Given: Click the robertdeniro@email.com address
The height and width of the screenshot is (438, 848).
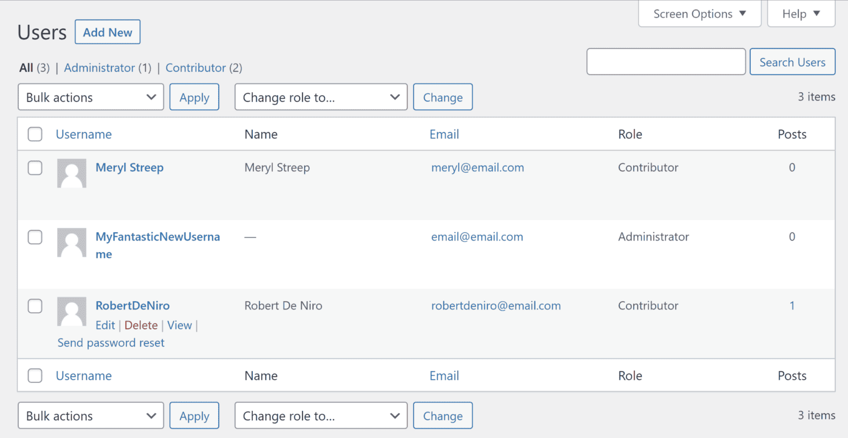Looking at the screenshot, I should (496, 306).
